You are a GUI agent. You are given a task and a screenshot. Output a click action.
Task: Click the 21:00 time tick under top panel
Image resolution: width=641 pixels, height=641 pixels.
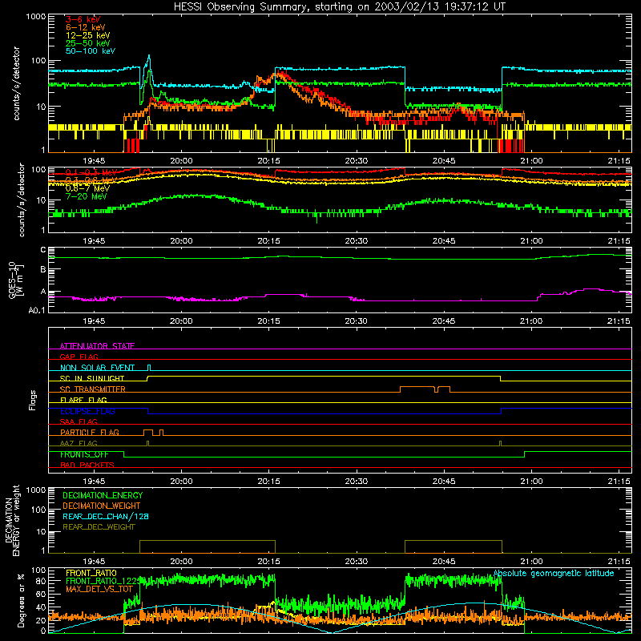click(531, 161)
